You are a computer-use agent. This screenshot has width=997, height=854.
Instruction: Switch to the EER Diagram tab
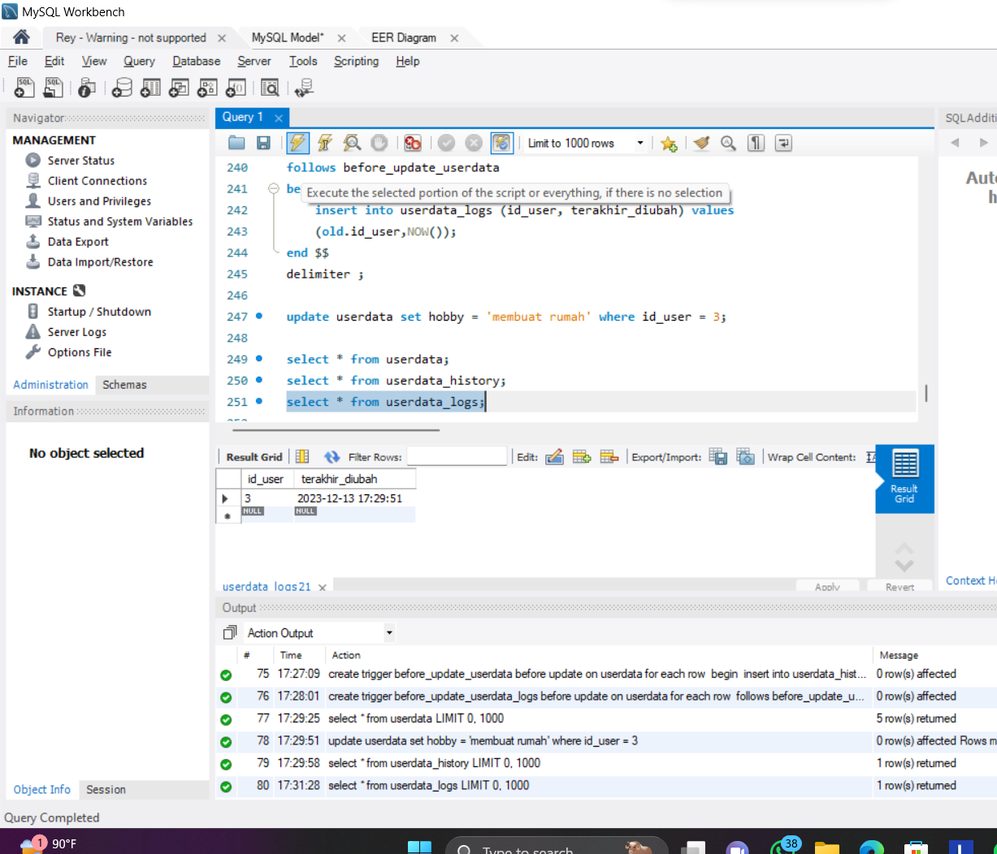point(404,37)
